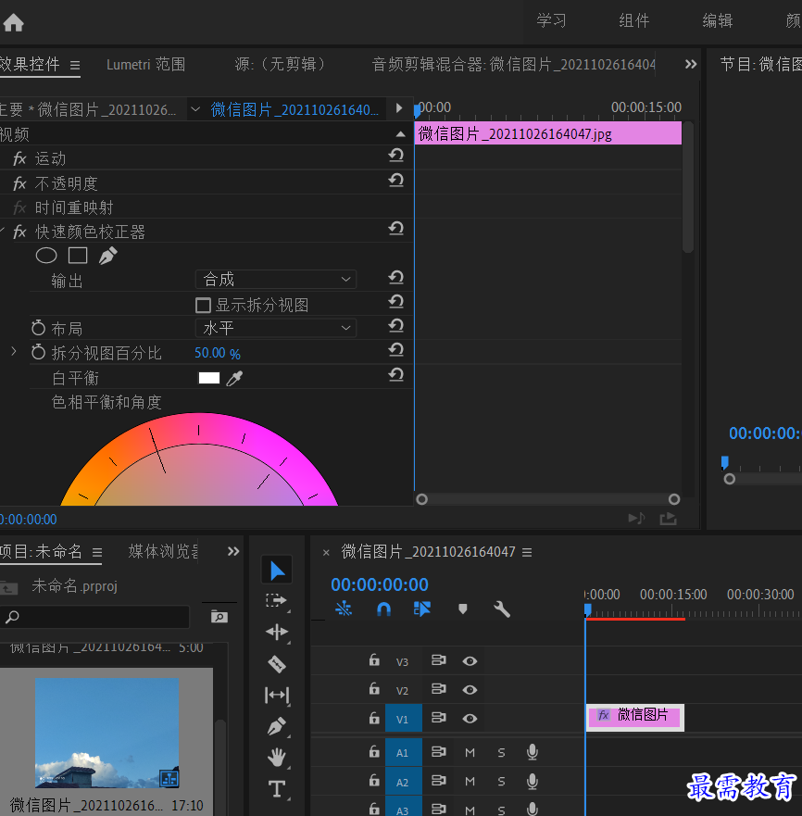This screenshot has height=816, width=802.
Task: Toggle effect controls timeline view arrow
Action: 399,108
